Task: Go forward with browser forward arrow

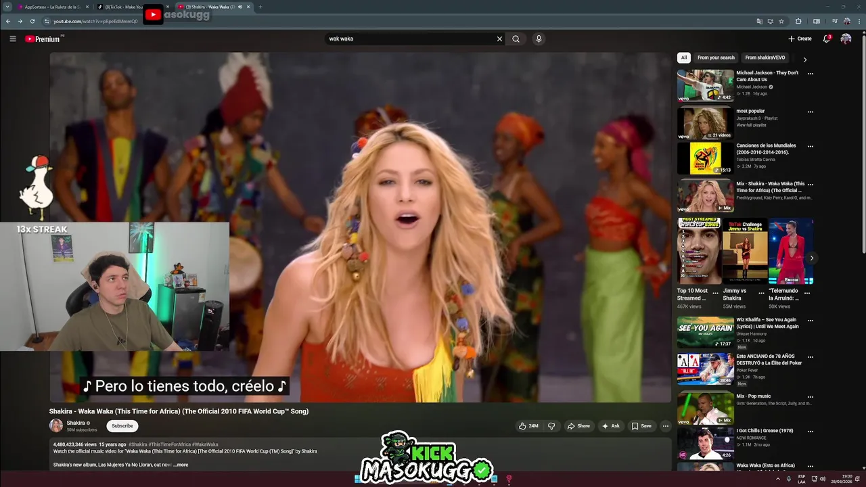Action: (x=20, y=21)
